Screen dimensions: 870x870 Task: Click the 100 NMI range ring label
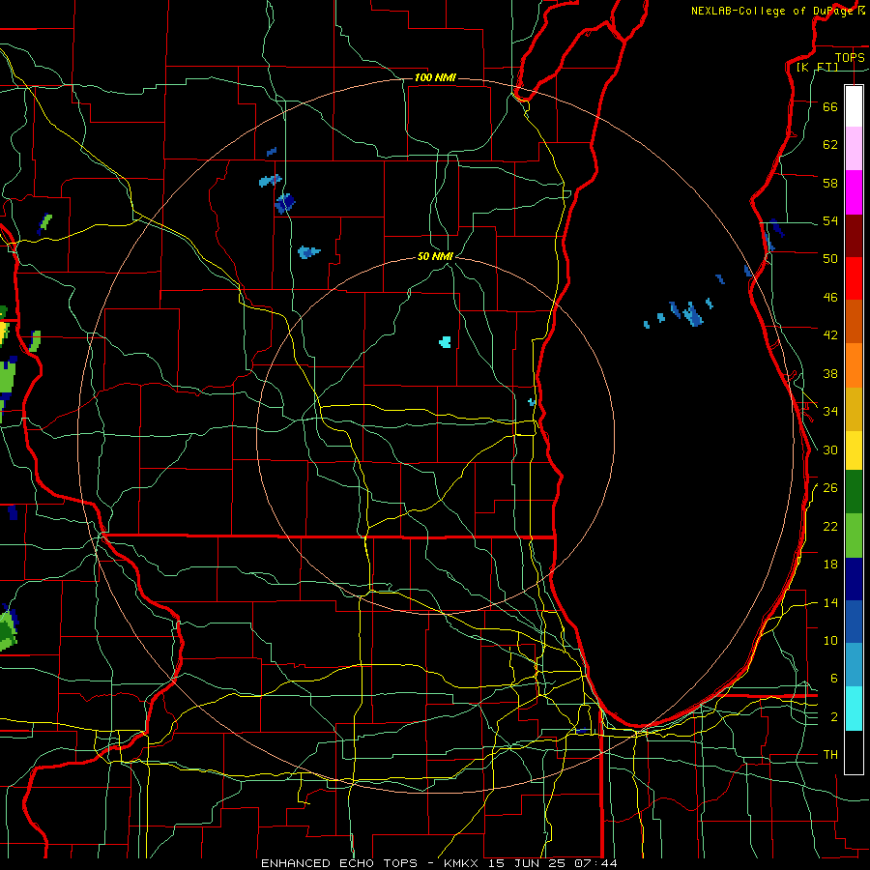(x=435, y=77)
